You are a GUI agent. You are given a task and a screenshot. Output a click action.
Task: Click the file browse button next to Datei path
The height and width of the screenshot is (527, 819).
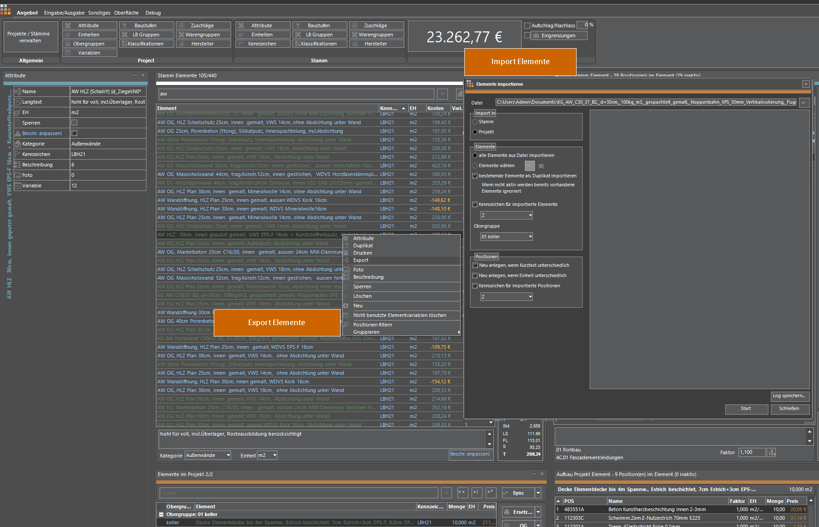coord(804,102)
